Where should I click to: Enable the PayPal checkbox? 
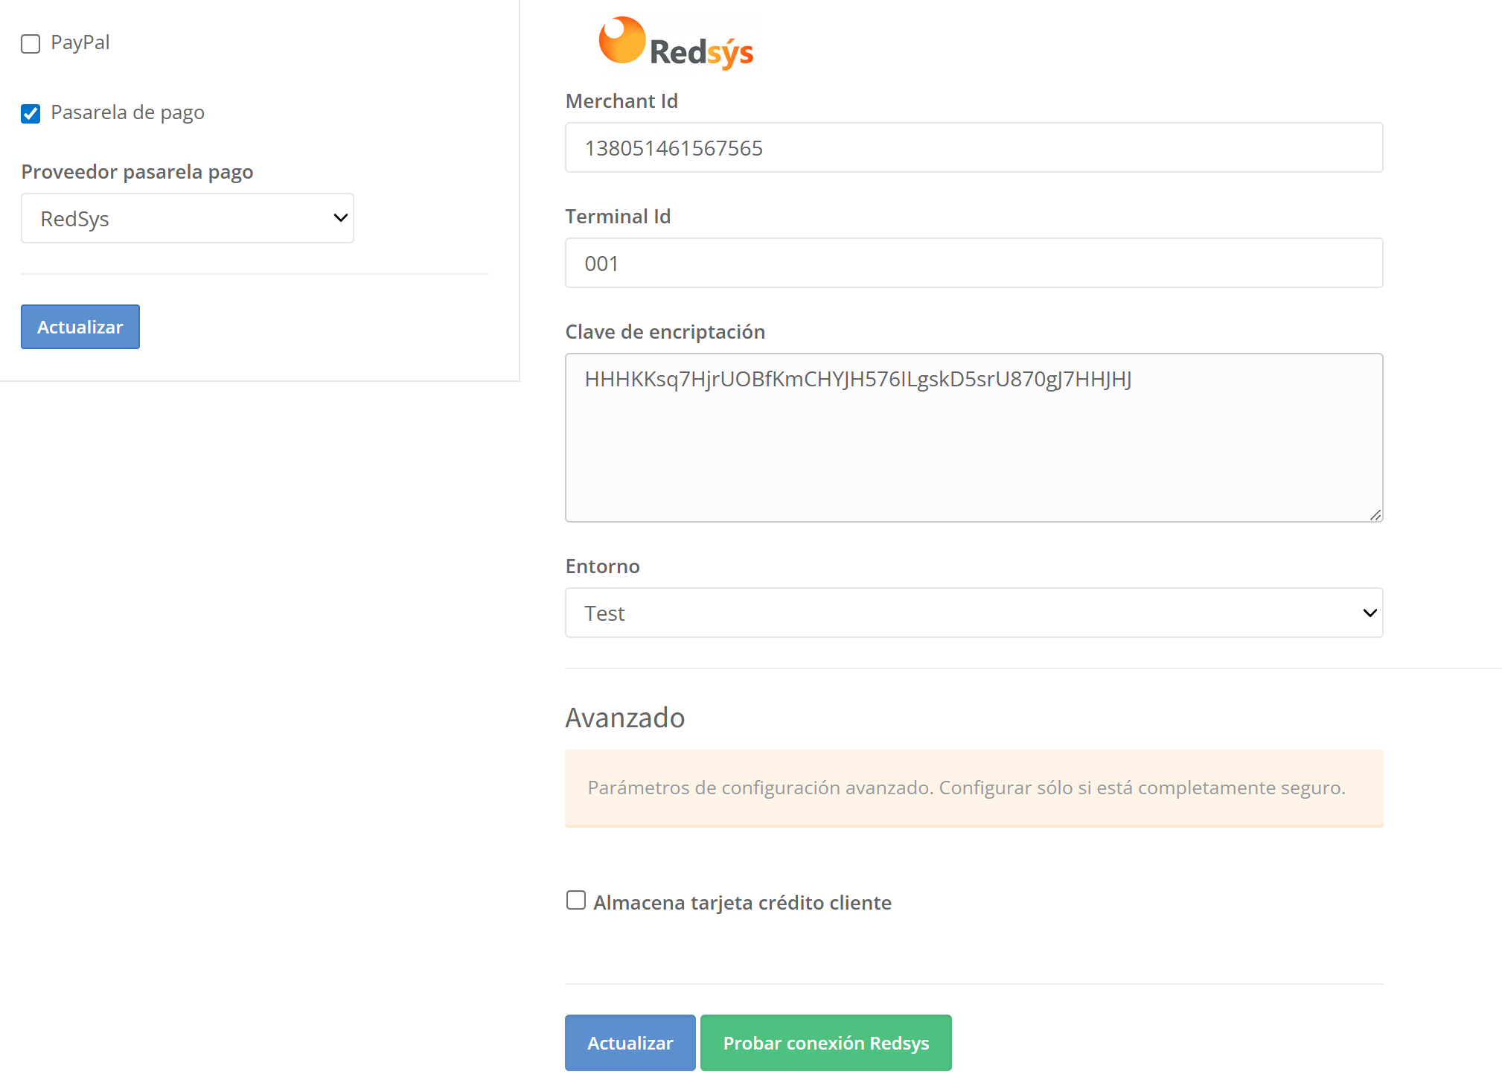click(x=31, y=44)
